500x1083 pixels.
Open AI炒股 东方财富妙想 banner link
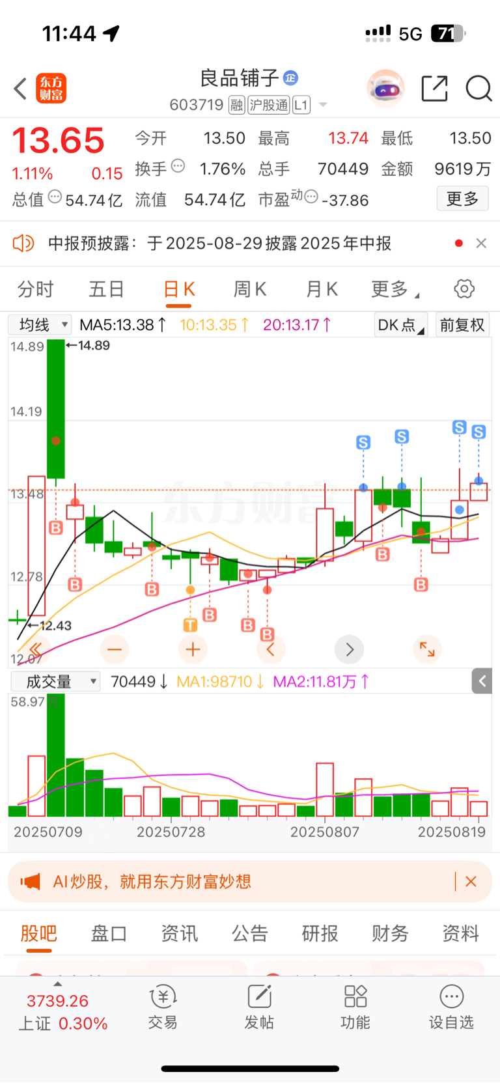tap(152, 882)
